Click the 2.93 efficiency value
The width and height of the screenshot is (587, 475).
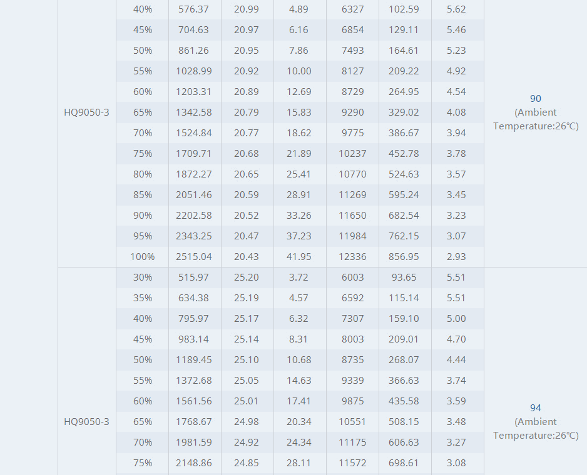[456, 257]
